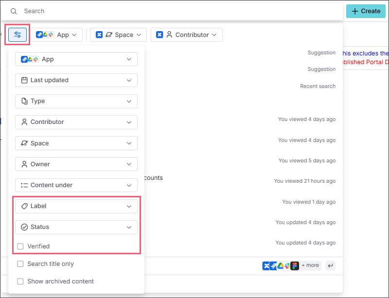The image size is (389, 298).
Task: Check Search title only
Action: [x=20, y=264]
